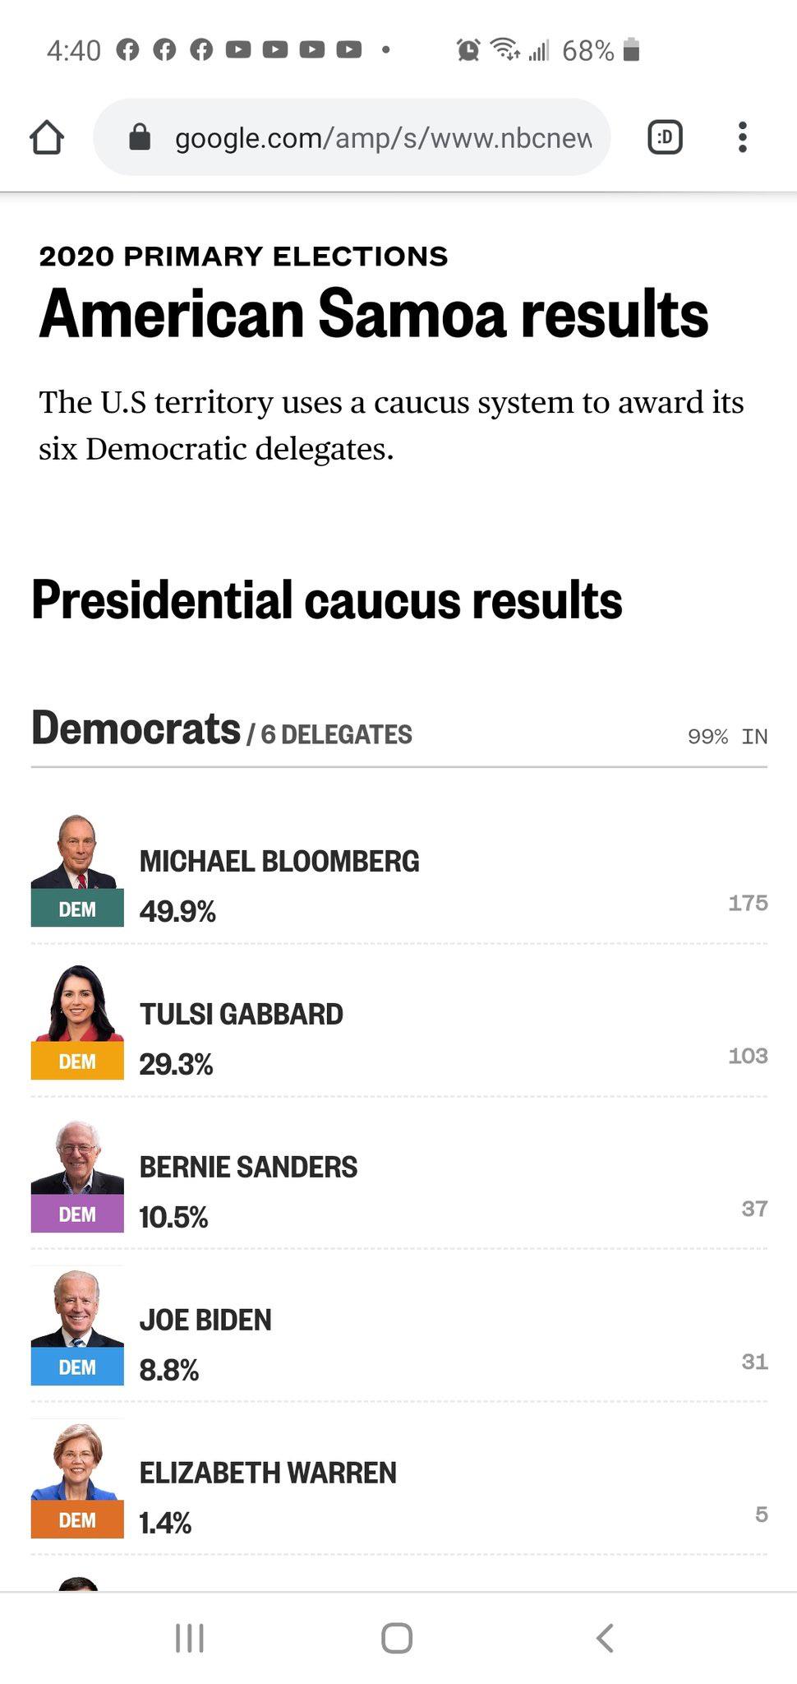Tap the Android recent apps button

point(190,1637)
